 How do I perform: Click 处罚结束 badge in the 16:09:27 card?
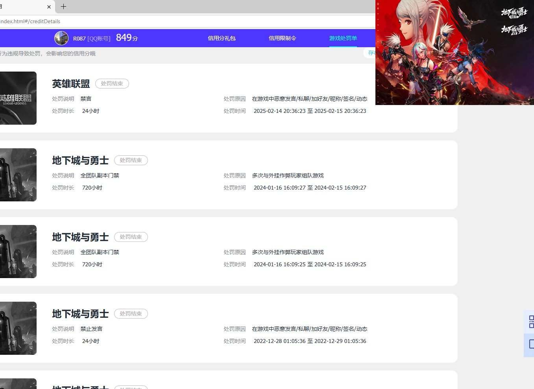pos(131,160)
